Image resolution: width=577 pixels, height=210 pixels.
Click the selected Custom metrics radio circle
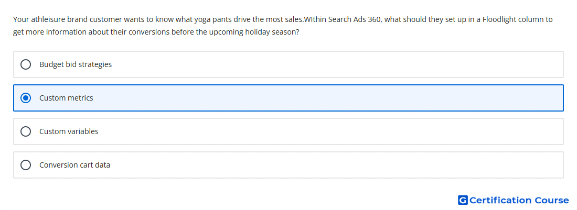click(26, 98)
